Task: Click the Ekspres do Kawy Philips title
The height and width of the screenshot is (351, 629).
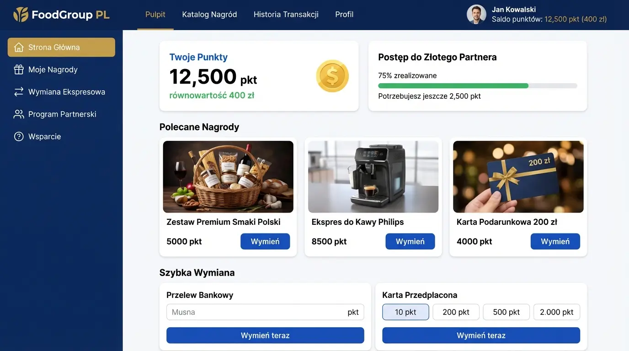Action: (358, 222)
